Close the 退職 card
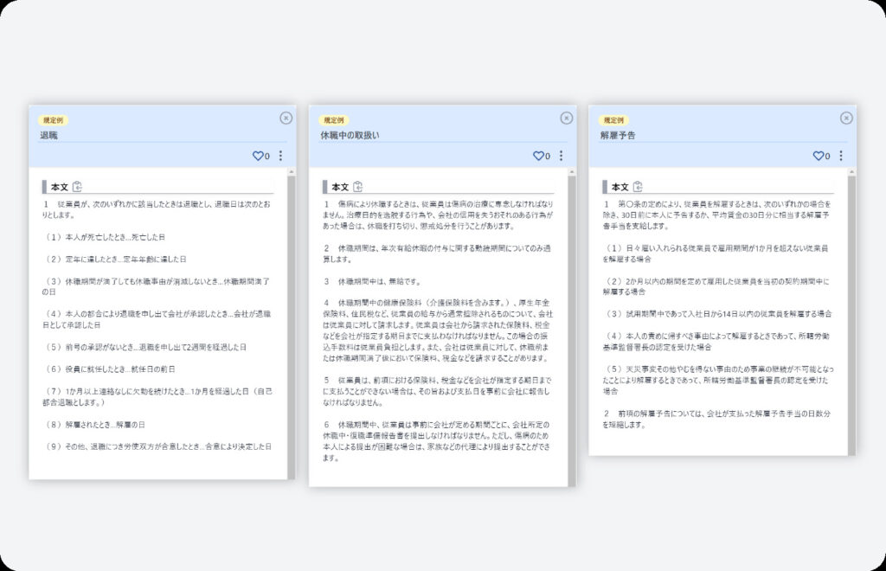 (286, 118)
